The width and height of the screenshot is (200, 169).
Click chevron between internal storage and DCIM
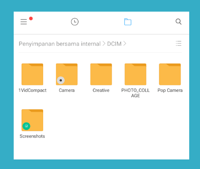[x=104, y=44]
